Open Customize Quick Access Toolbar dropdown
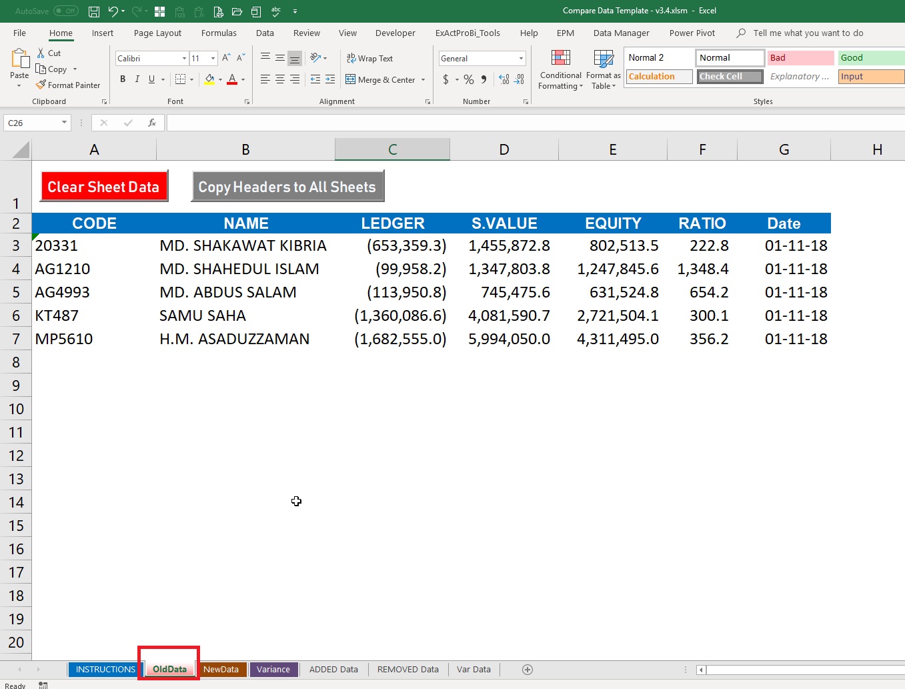Viewport: 905px width, 689px height. click(x=295, y=11)
